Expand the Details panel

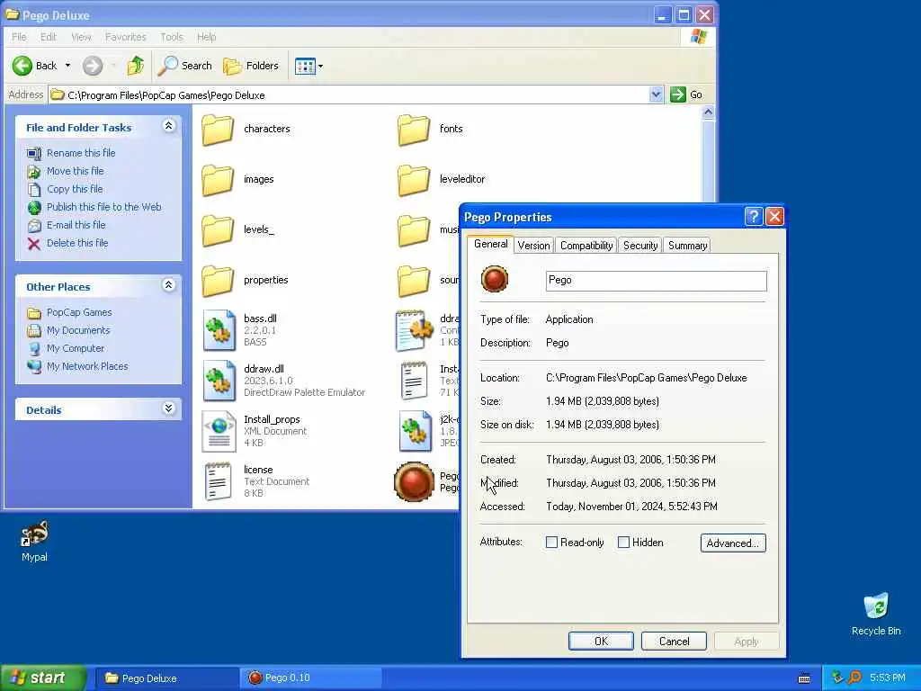pos(168,408)
